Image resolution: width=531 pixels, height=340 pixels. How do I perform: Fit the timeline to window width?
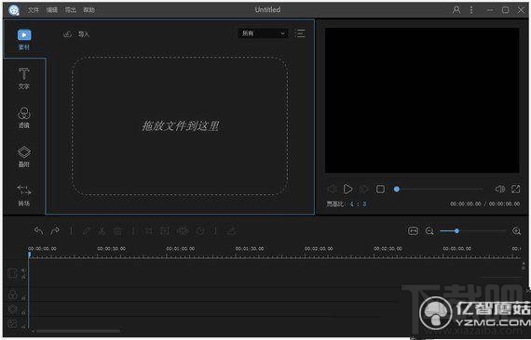(413, 231)
